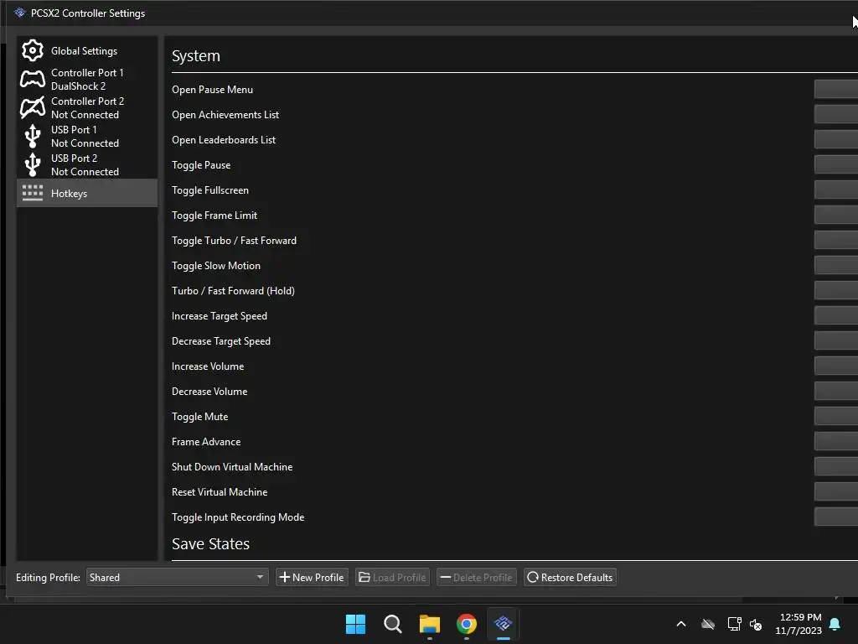Click the binding button for Reset Virtual Machine
858x644 pixels.
click(836, 491)
